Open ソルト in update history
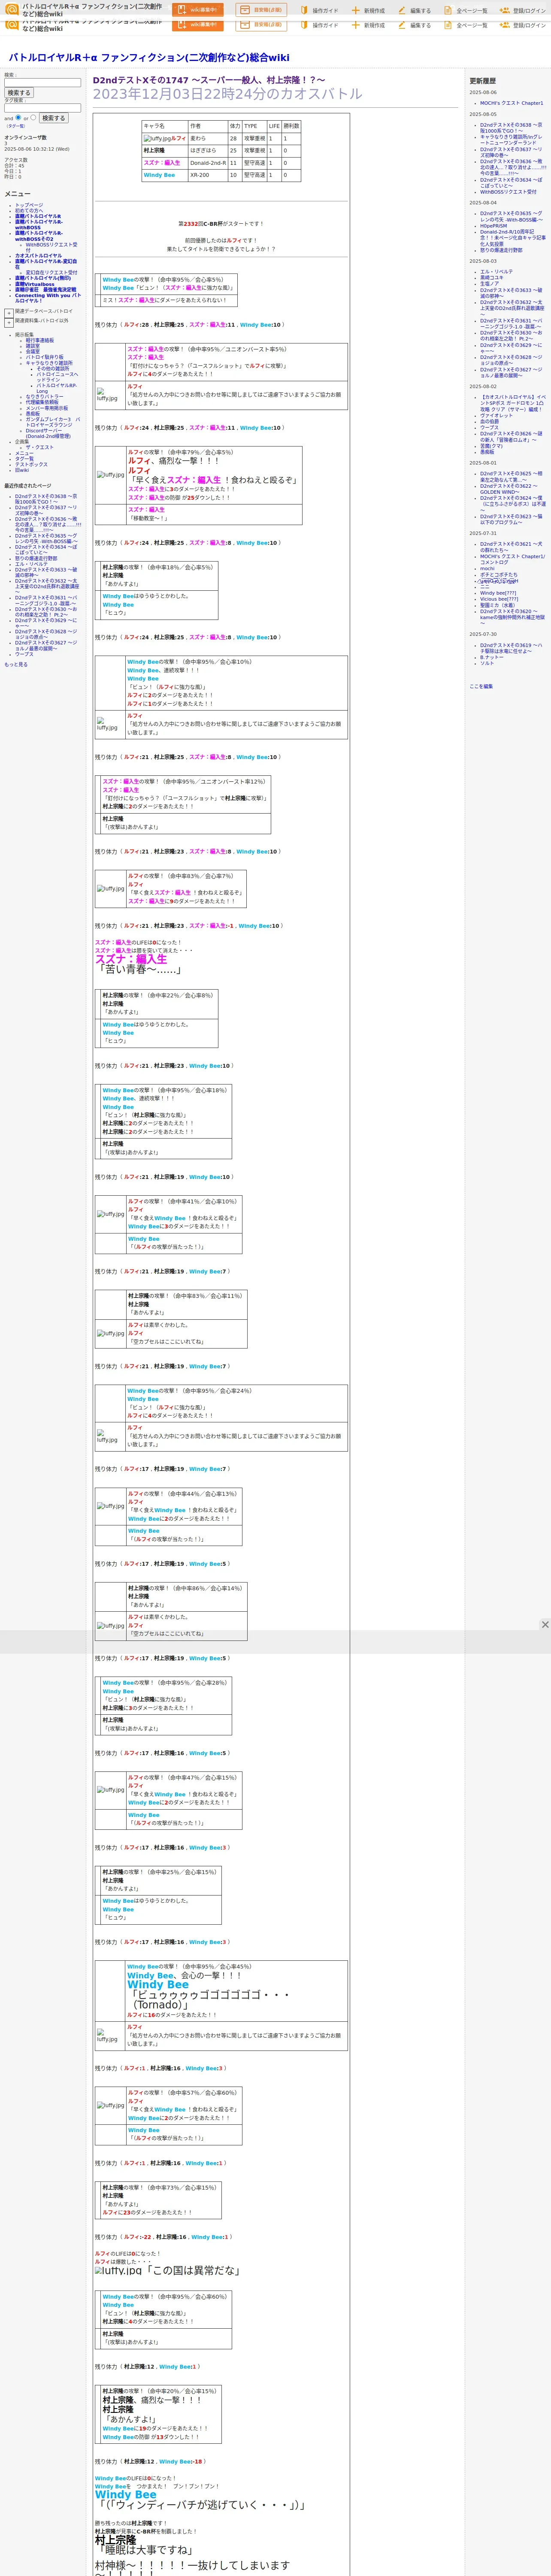The image size is (551, 2576). point(487,663)
